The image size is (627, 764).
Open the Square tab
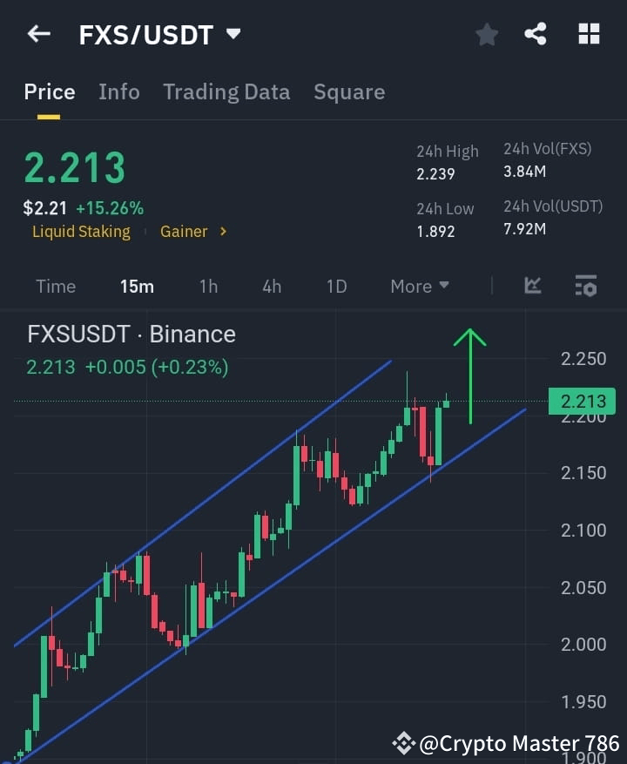[348, 91]
